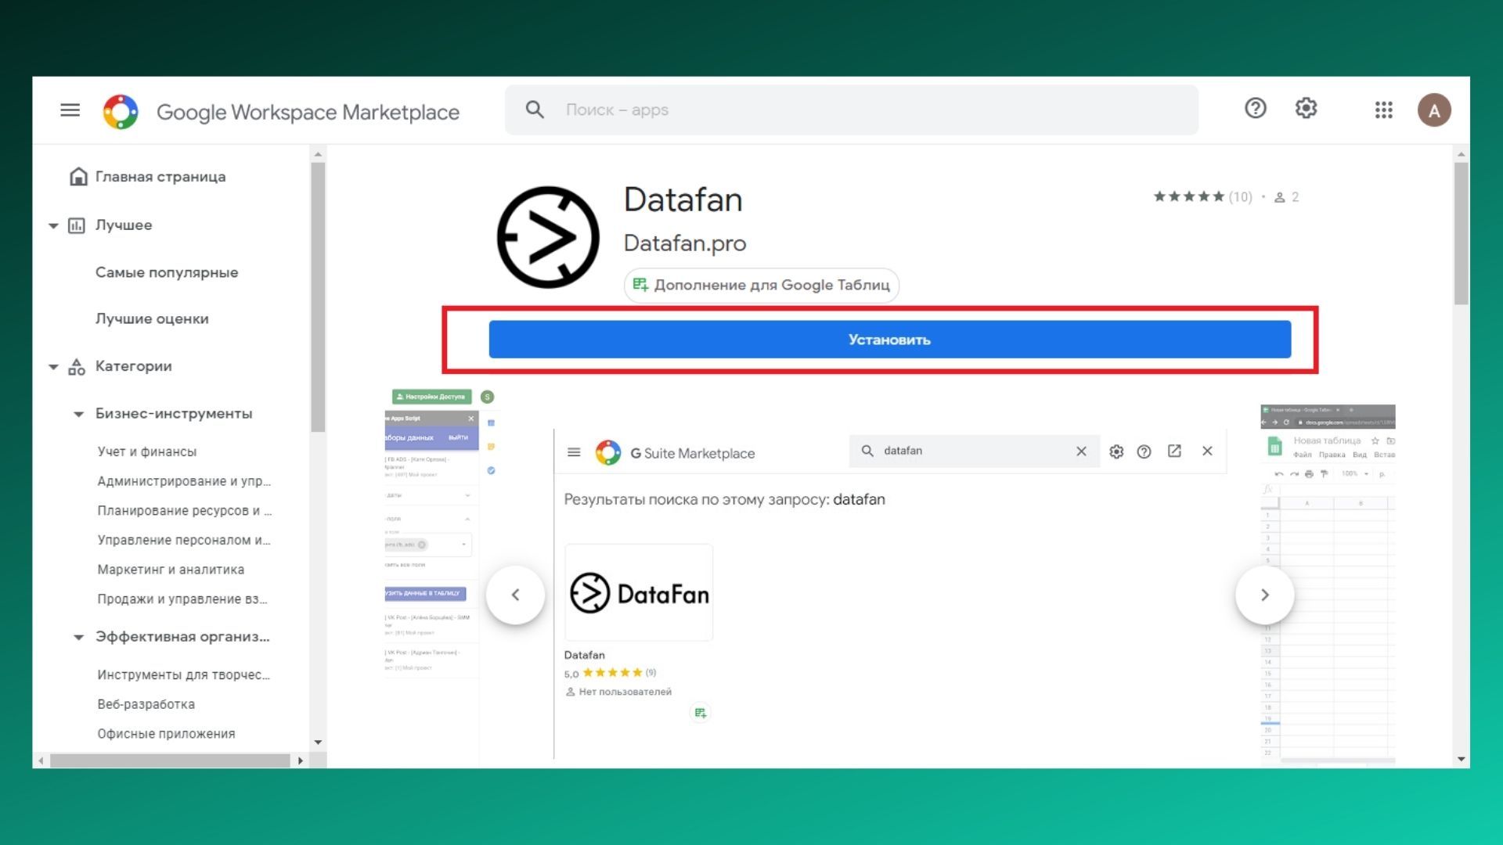
Task: Collapse Эффективная организ… category arrow
Action: 78,637
